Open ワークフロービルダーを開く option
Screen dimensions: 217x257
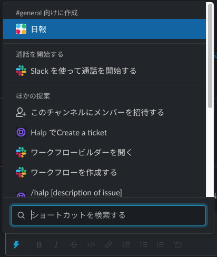tap(104, 152)
